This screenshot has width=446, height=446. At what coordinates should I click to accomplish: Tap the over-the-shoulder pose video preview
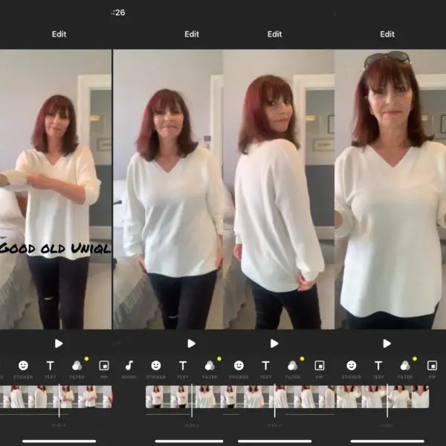point(279,190)
